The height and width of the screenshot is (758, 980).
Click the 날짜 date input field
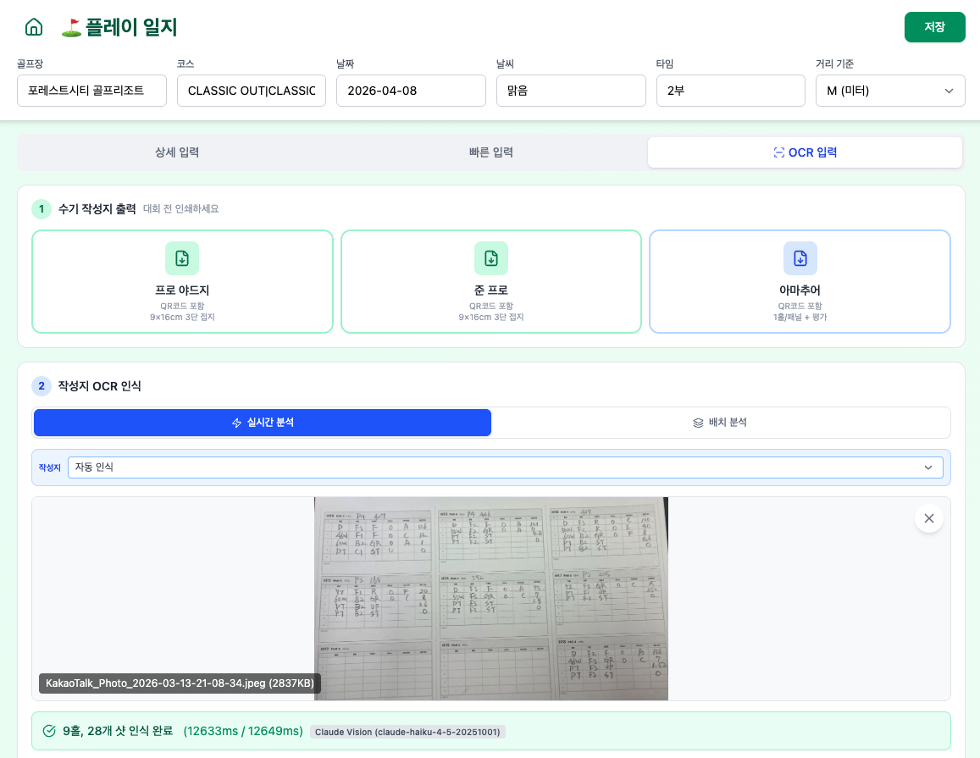[412, 91]
